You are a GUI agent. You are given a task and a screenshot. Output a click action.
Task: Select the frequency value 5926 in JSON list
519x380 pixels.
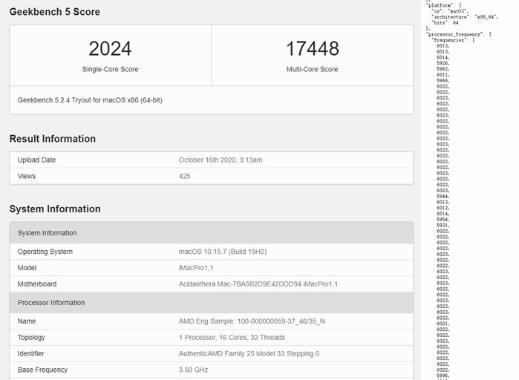(443, 63)
